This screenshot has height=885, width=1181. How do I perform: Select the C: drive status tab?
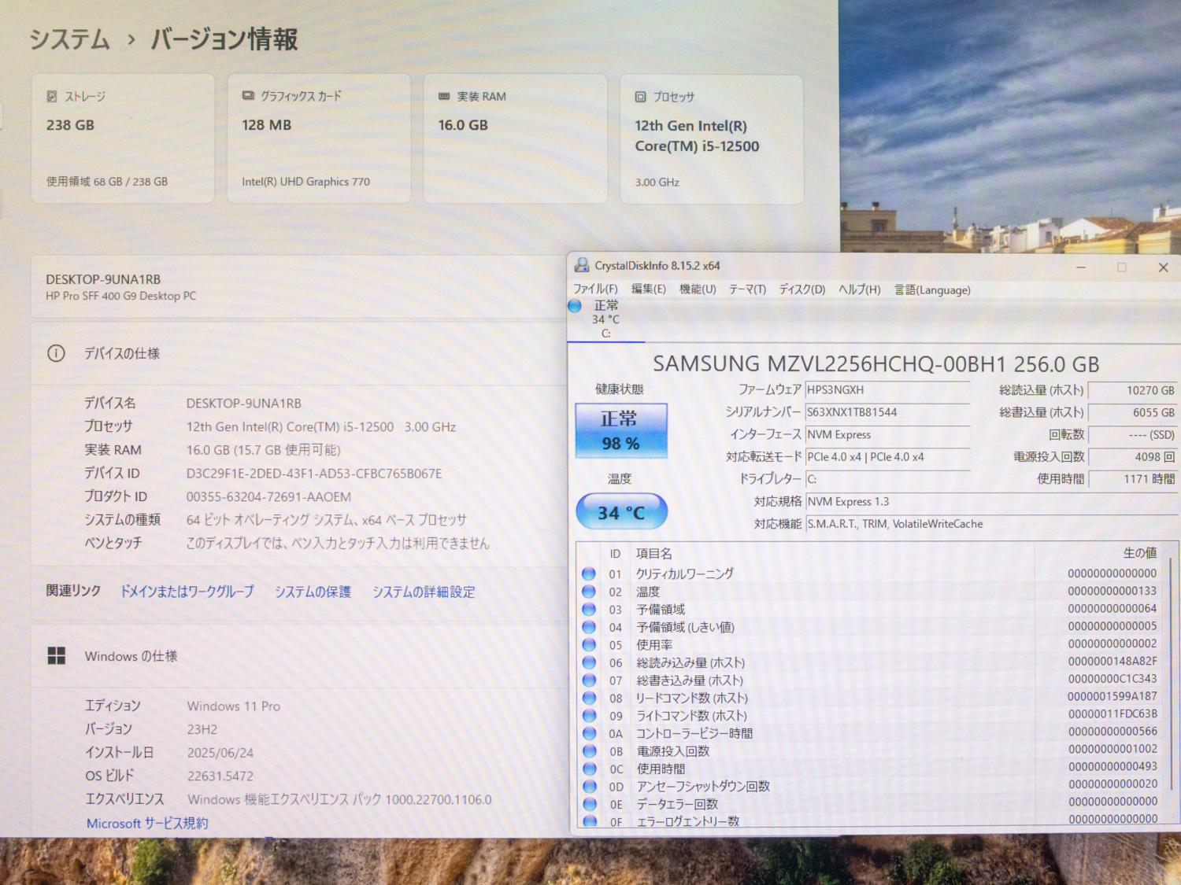click(x=605, y=319)
